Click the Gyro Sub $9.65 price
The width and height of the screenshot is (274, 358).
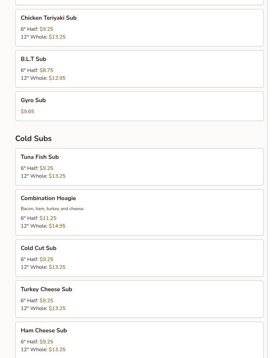[x=27, y=112]
